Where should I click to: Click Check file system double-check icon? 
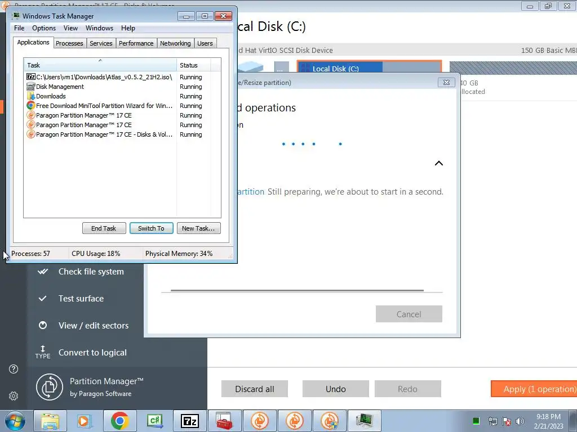(43, 272)
